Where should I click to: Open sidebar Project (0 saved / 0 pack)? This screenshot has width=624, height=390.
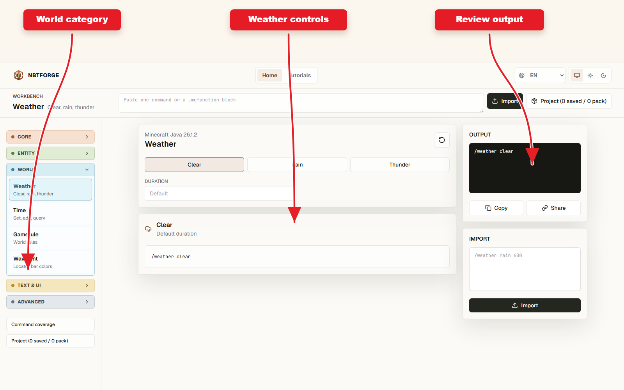50,341
